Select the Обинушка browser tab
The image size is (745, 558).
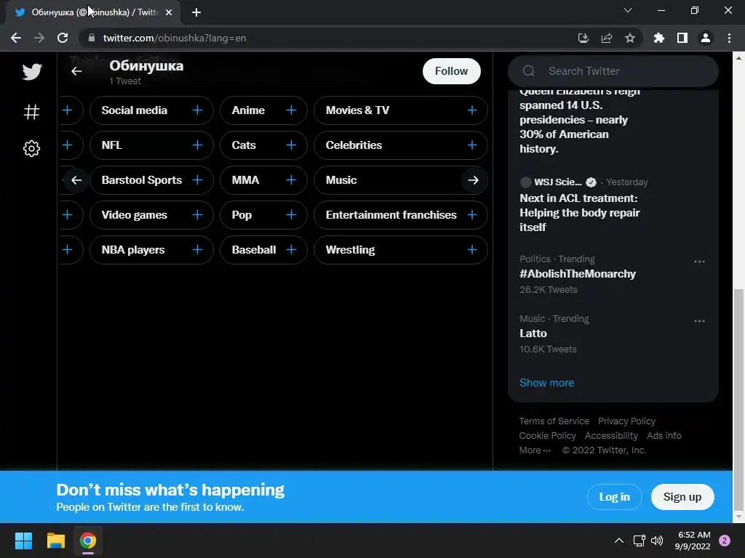point(92,12)
